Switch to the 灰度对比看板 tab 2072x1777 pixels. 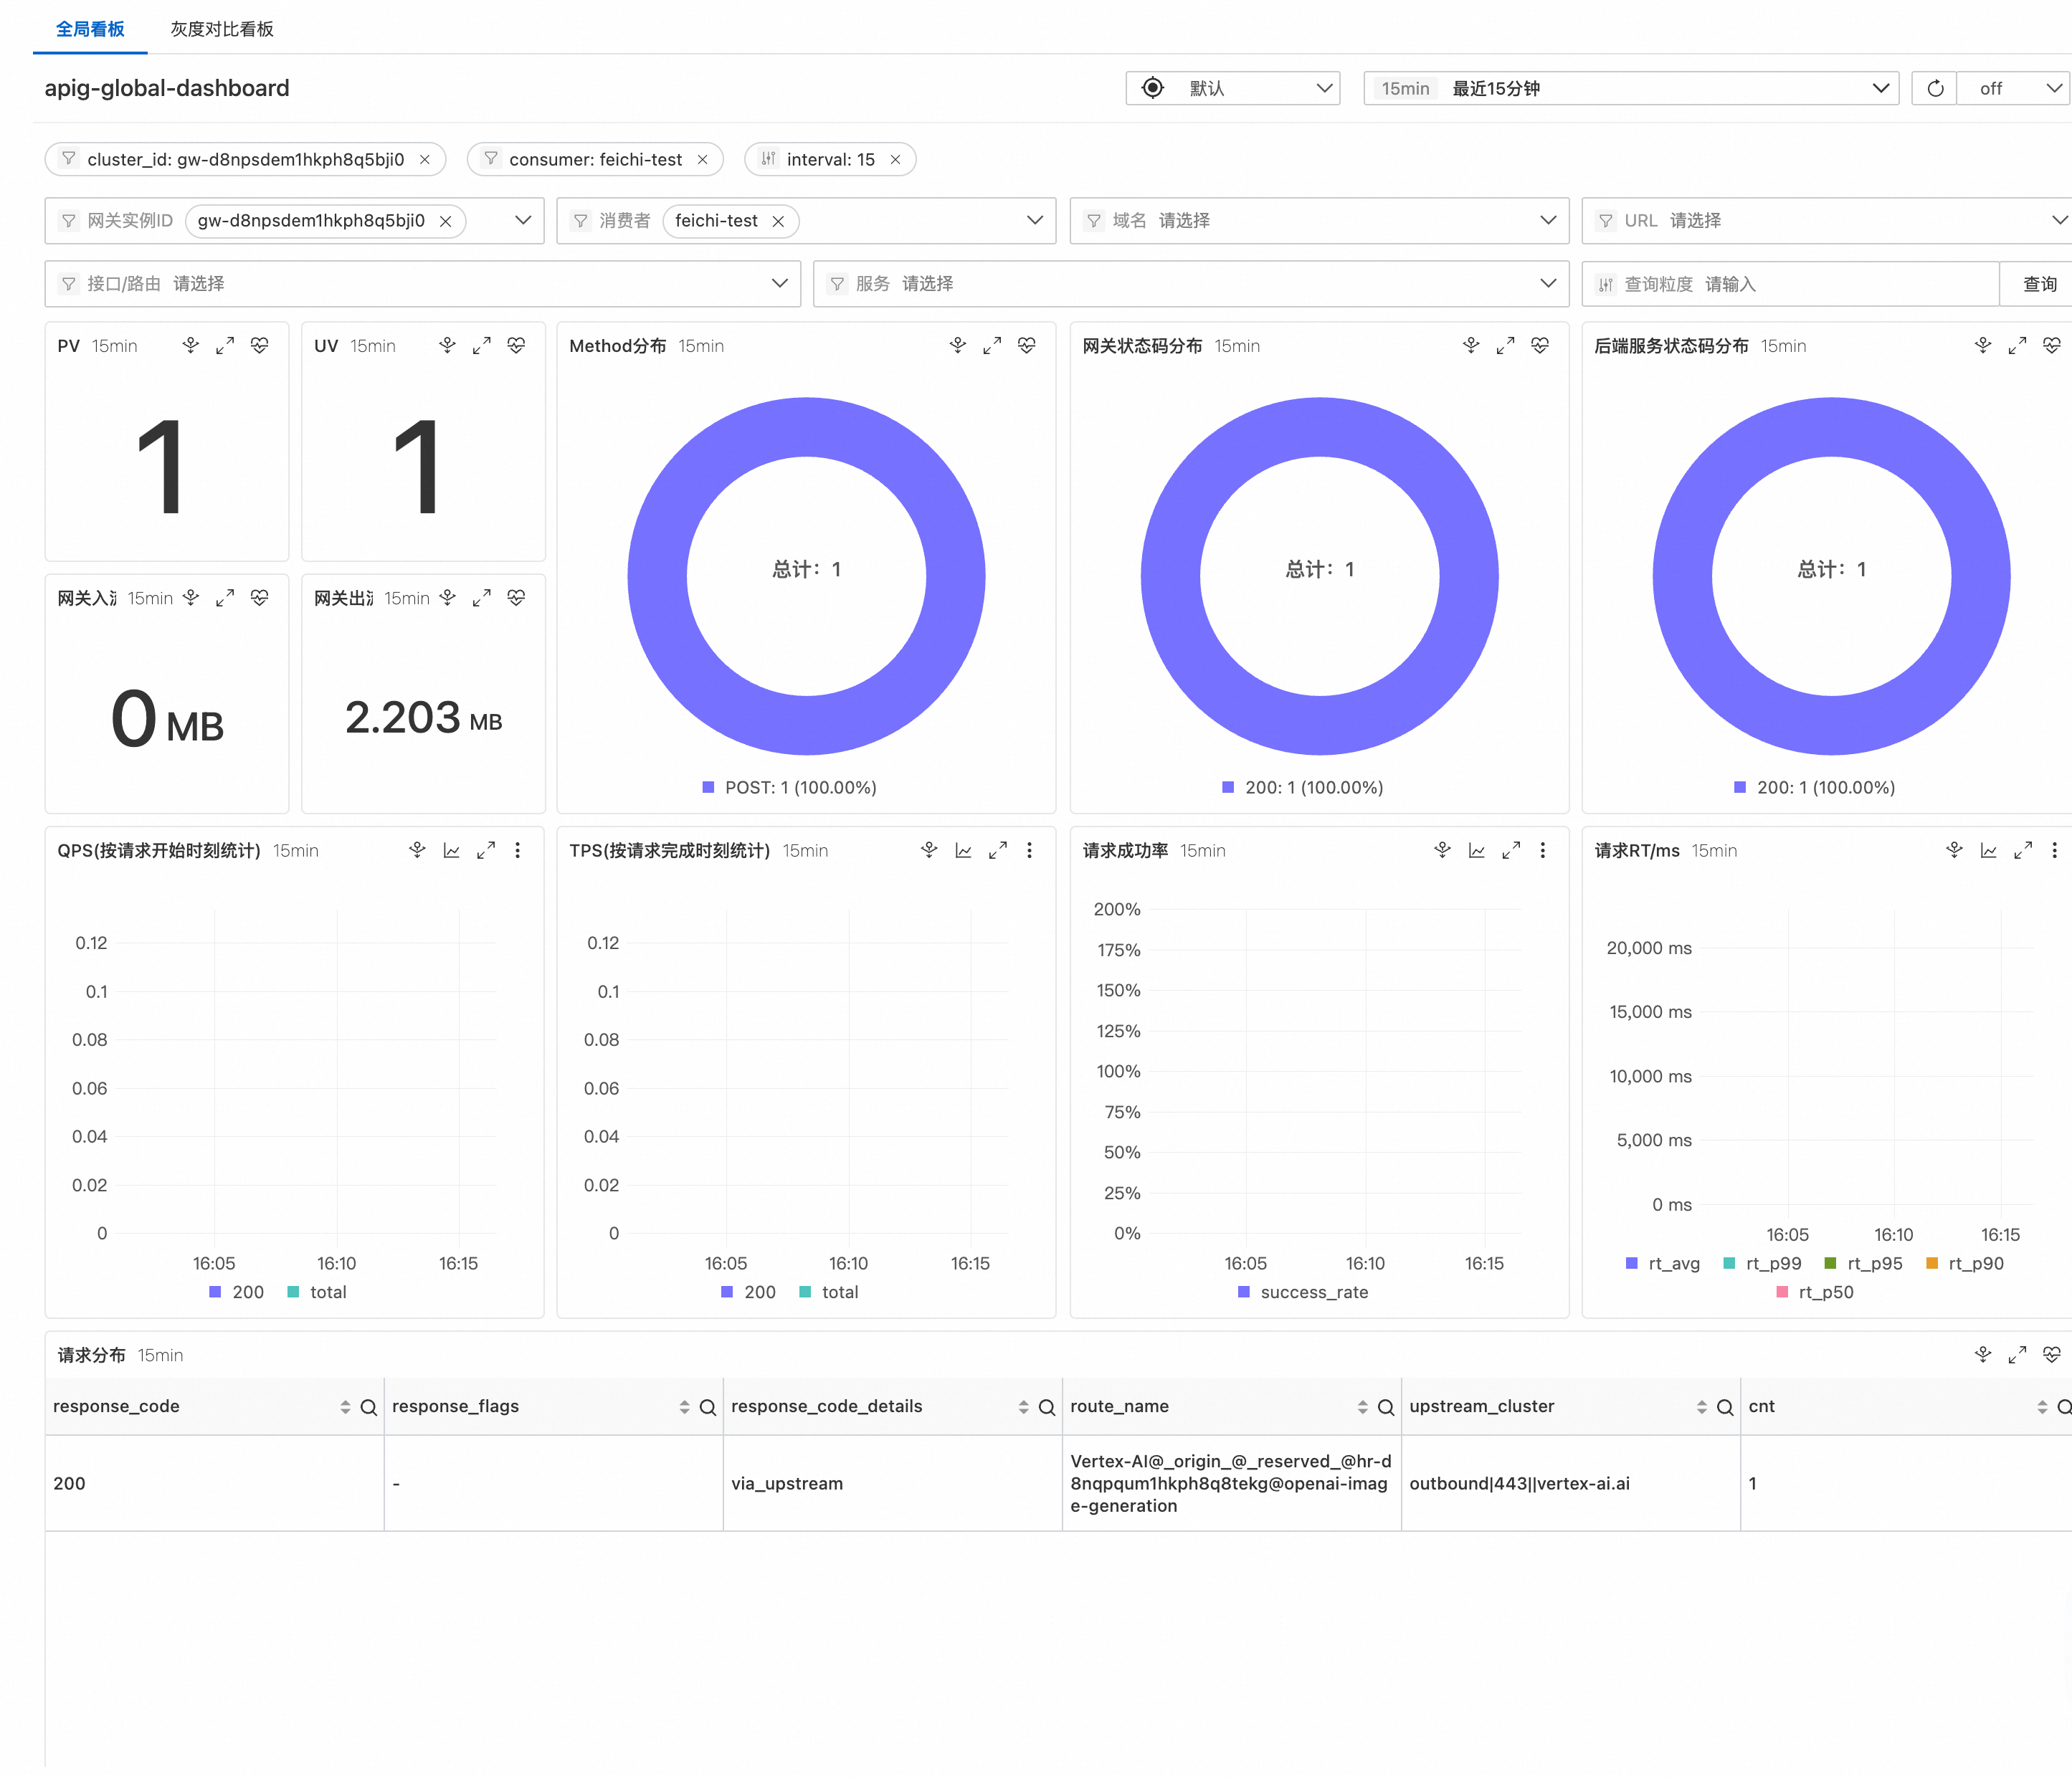[222, 29]
